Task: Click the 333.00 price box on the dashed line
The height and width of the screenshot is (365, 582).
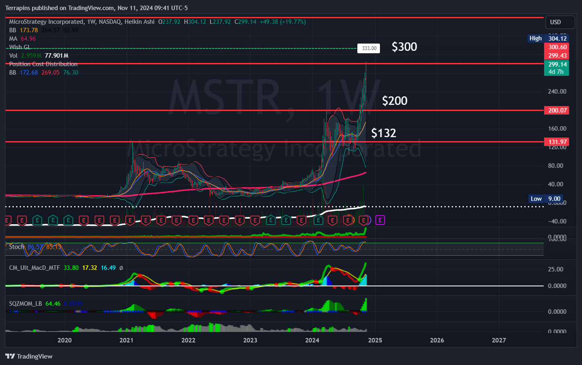Action: point(369,48)
